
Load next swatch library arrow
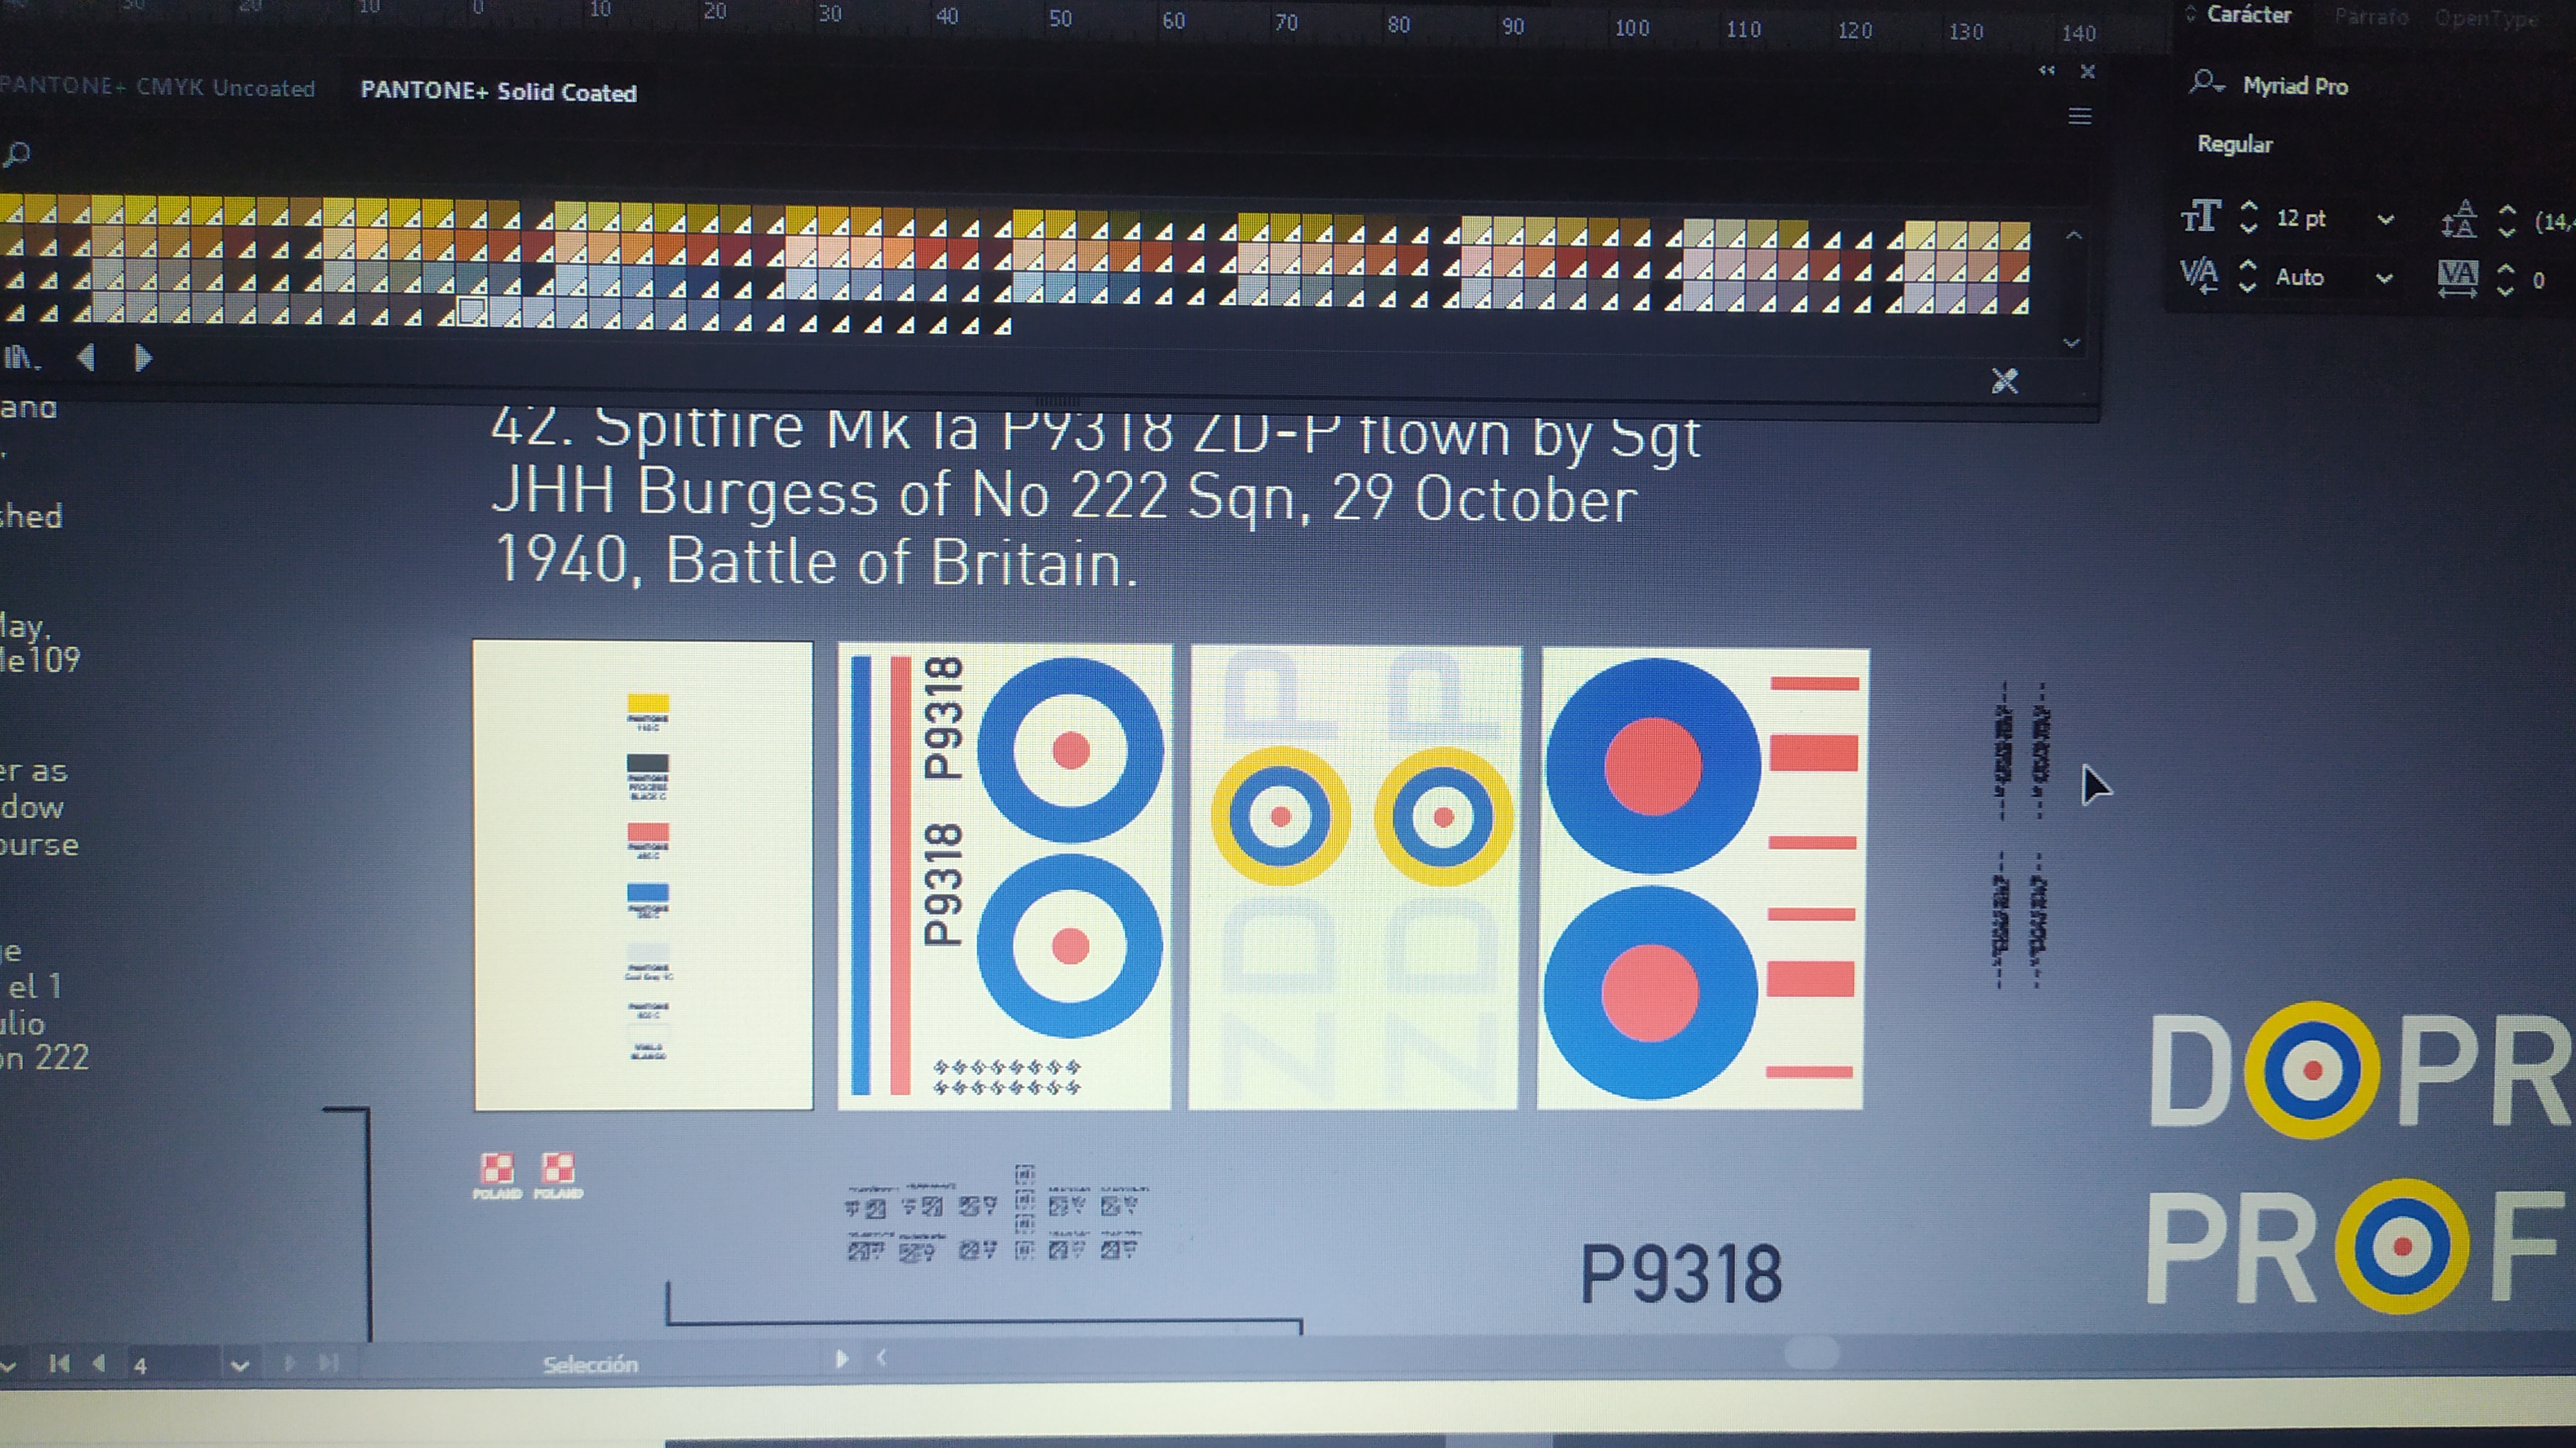pos(143,358)
